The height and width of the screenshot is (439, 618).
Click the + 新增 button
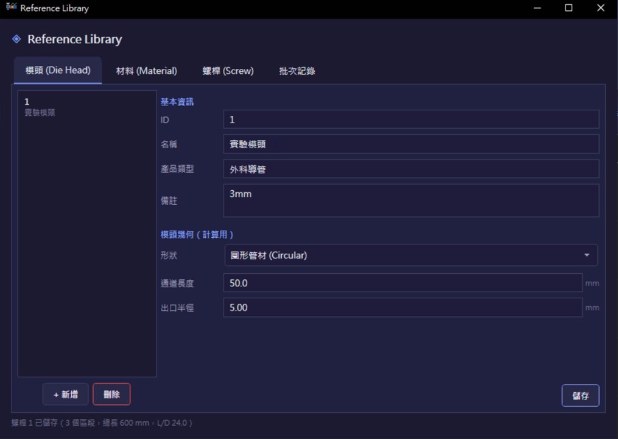tap(65, 394)
